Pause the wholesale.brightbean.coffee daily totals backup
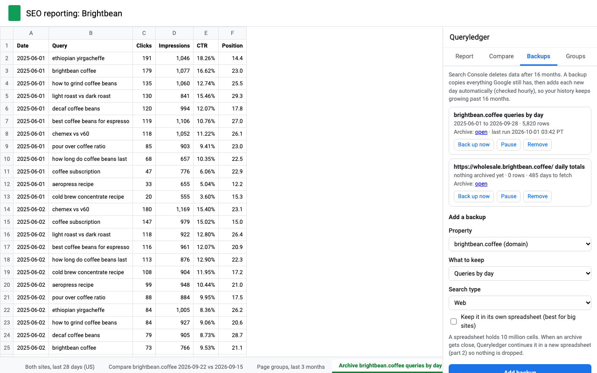The image size is (597, 373). (508, 196)
